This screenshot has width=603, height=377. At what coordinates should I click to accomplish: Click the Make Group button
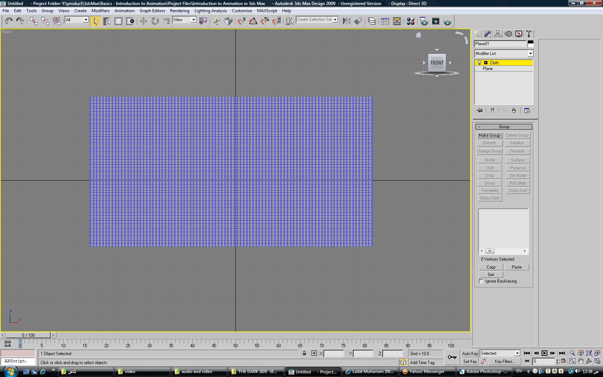[x=490, y=135]
